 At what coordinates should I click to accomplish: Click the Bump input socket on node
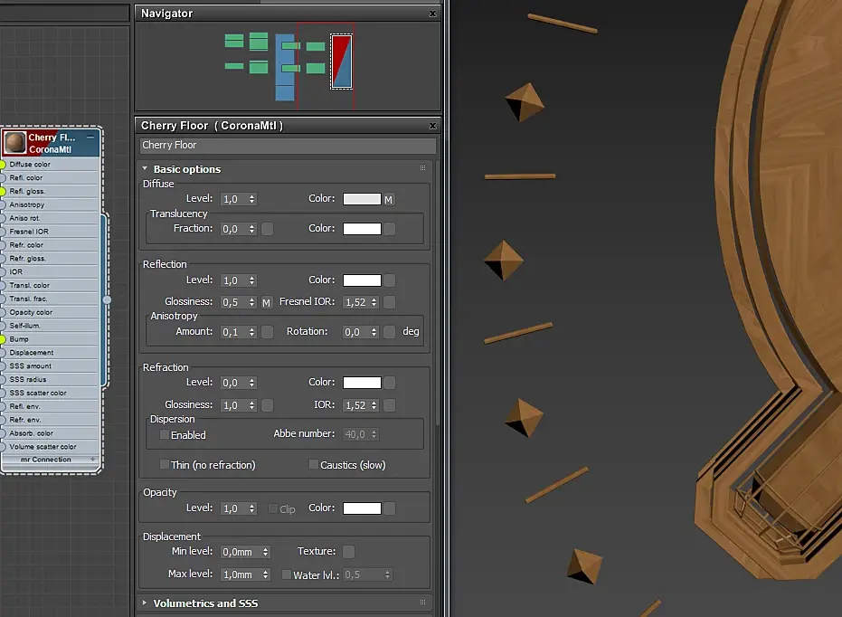[2, 339]
